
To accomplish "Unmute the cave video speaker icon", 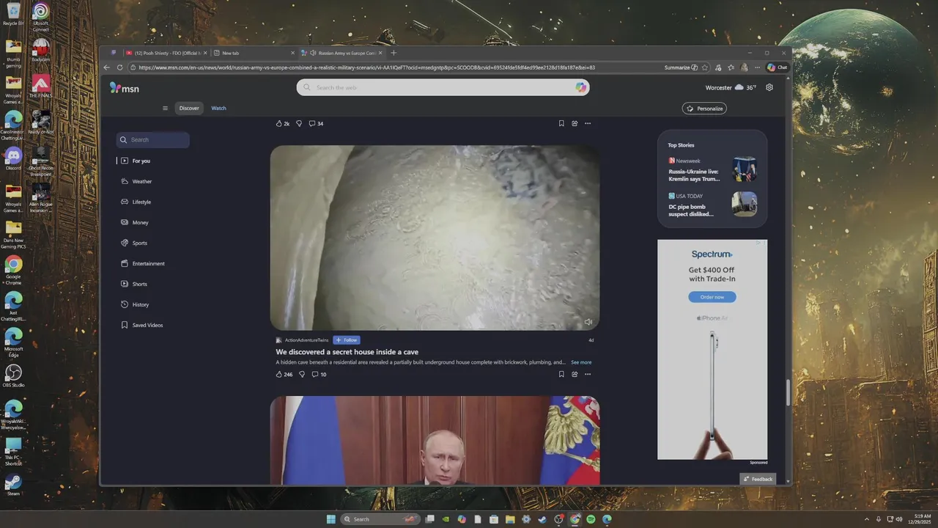I will 588,322.
